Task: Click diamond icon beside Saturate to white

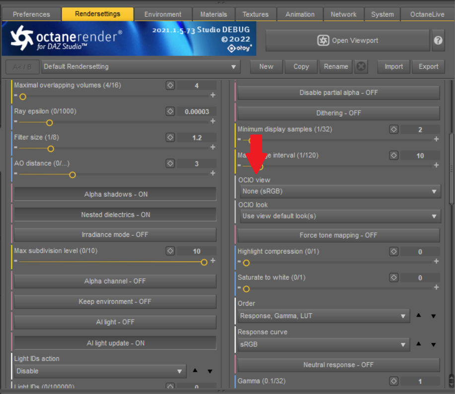Action: click(394, 278)
